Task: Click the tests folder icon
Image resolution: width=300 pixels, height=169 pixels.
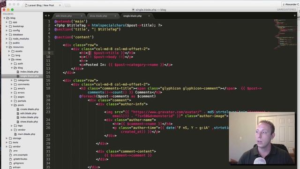Action: [10, 142]
